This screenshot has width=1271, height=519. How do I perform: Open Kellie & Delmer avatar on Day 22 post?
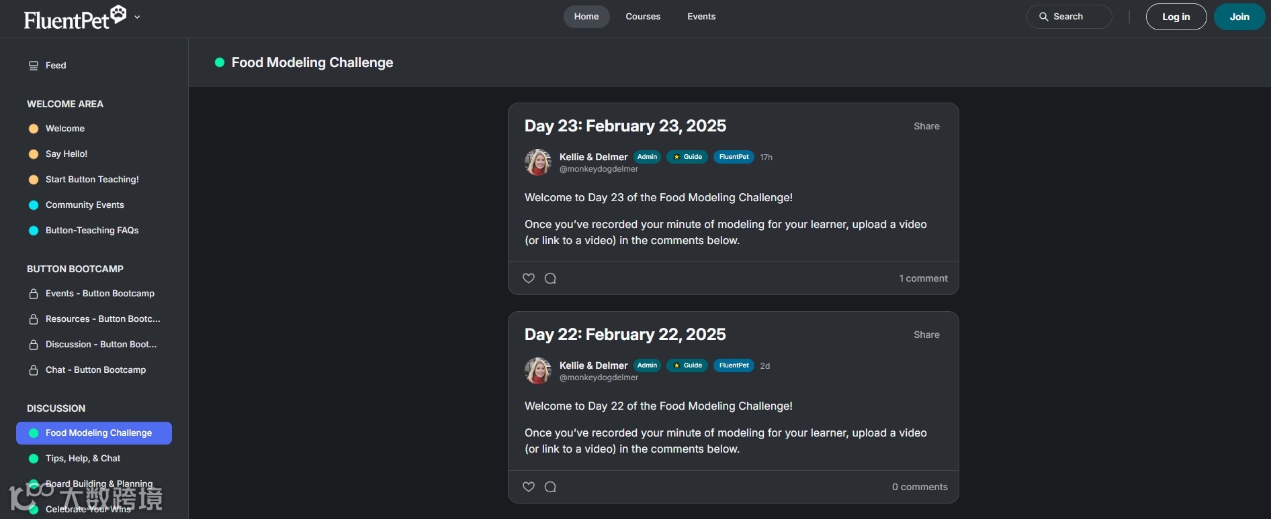point(538,371)
